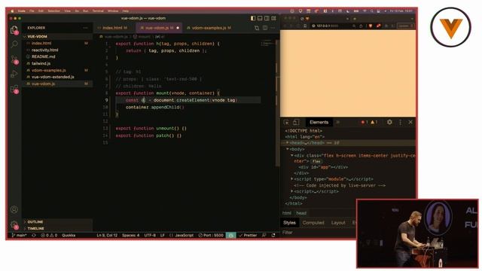Click the Port : 5500 live server item
The height and width of the screenshot is (271, 482).
211,236
